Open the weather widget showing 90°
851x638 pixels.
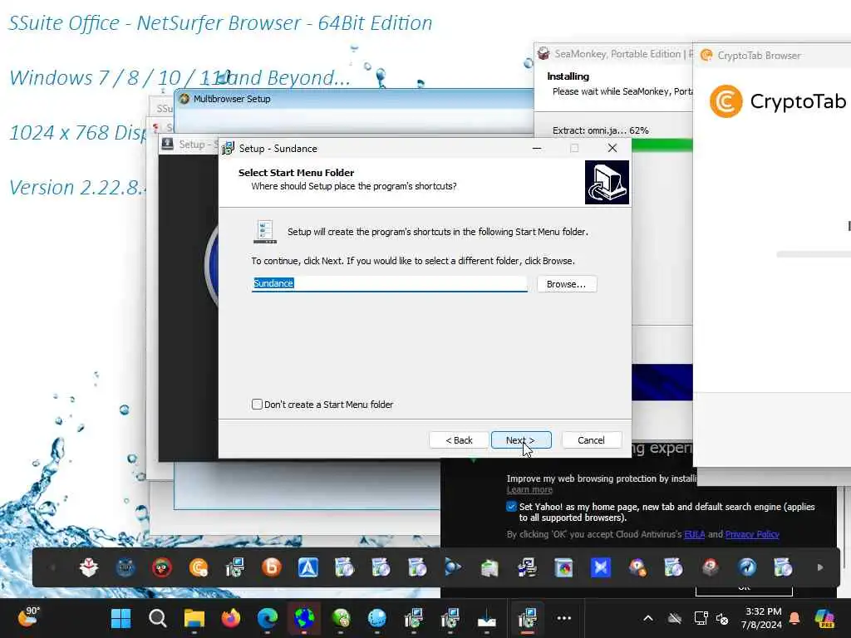pos(28,617)
